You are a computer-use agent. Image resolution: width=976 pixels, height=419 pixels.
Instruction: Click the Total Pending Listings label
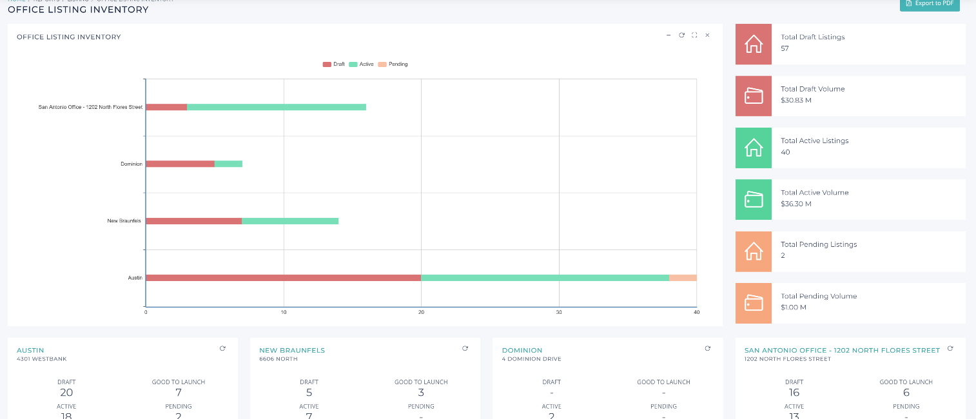[819, 244]
